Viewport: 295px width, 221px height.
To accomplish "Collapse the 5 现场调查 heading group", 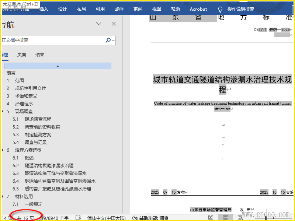I will tap(3, 112).
